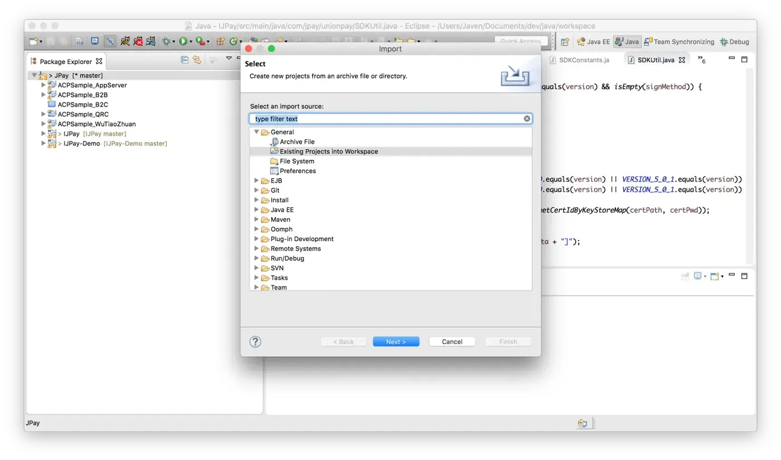Click the Open Perspective icon
781x460 pixels.
pos(565,42)
